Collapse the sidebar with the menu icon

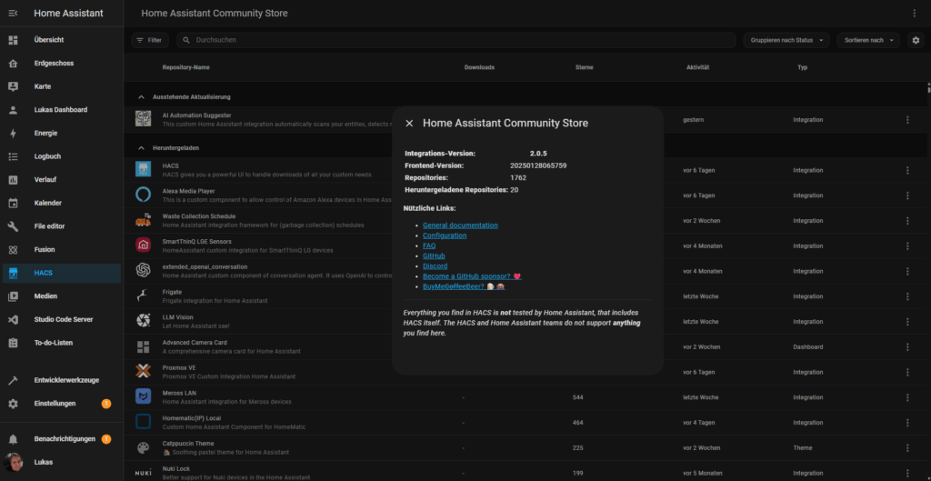(x=13, y=13)
